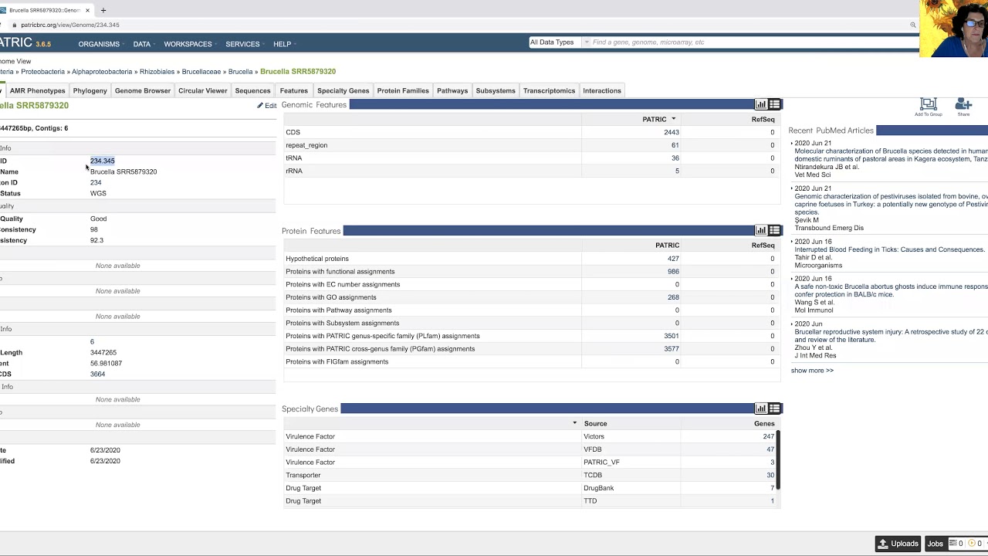Click the PGfam assignments count 3577
988x556 pixels.
672,349
